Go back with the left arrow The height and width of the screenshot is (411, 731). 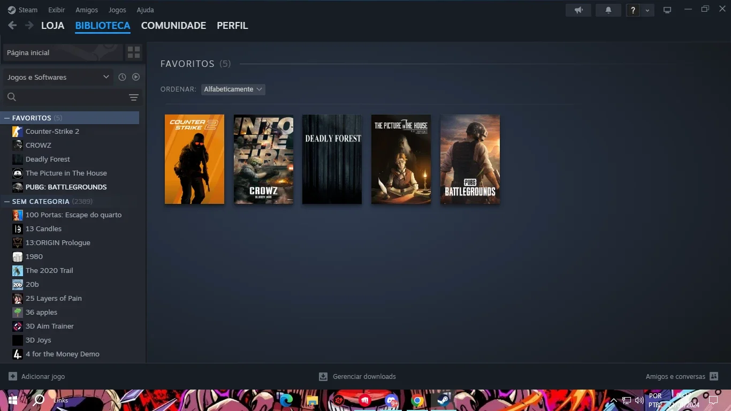[12, 25]
